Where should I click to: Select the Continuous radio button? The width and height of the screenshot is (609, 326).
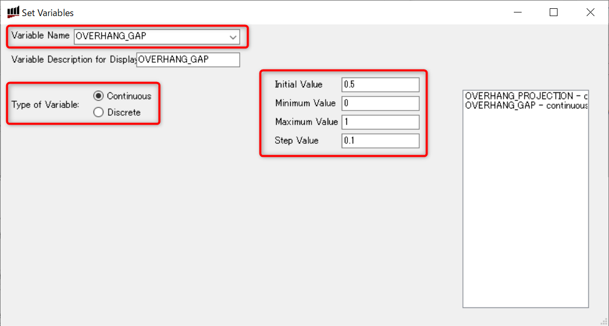[98, 96]
